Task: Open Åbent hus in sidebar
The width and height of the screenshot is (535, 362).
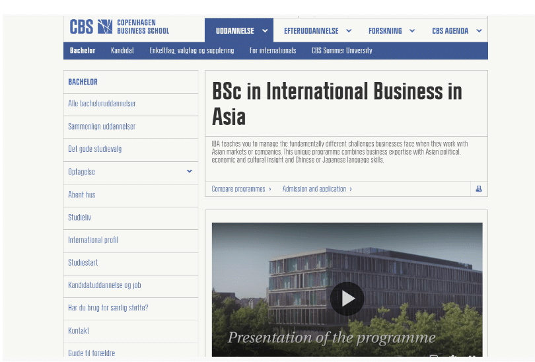Action: click(x=131, y=194)
